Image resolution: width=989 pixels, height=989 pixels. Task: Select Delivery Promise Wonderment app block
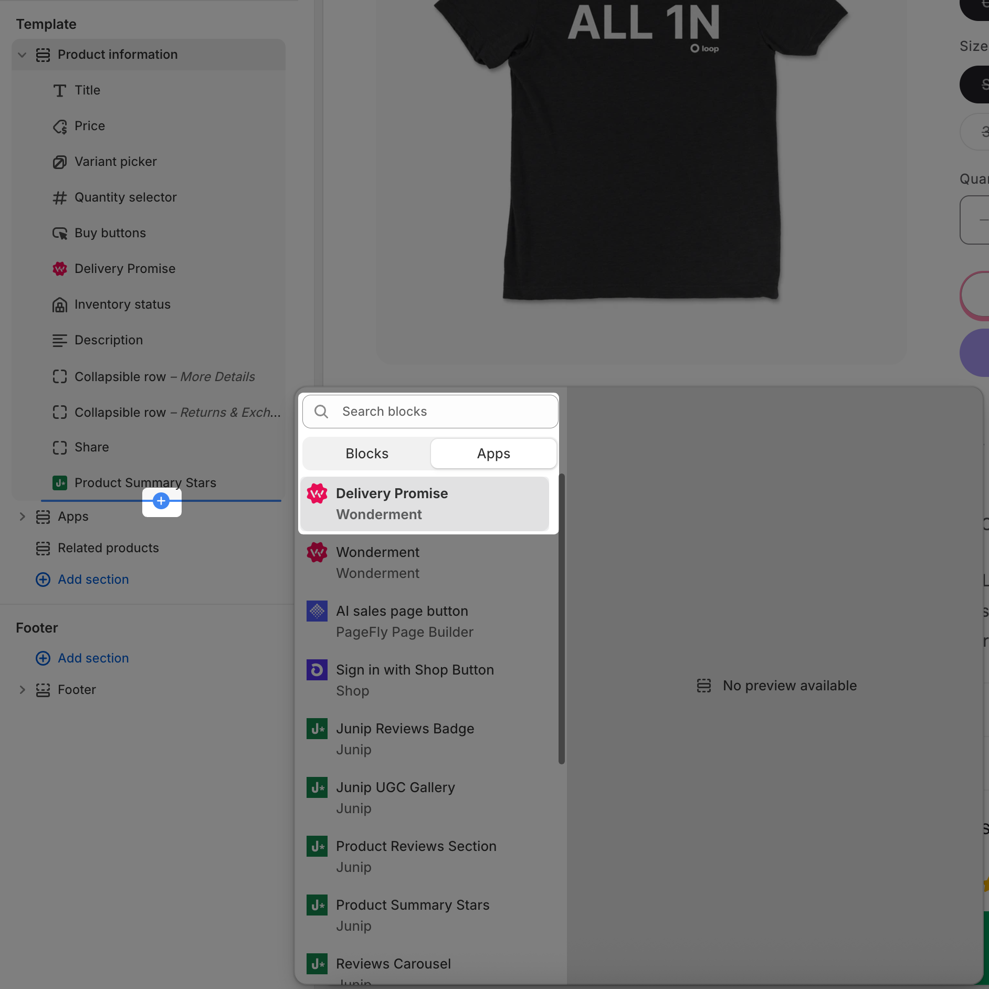[x=425, y=504]
